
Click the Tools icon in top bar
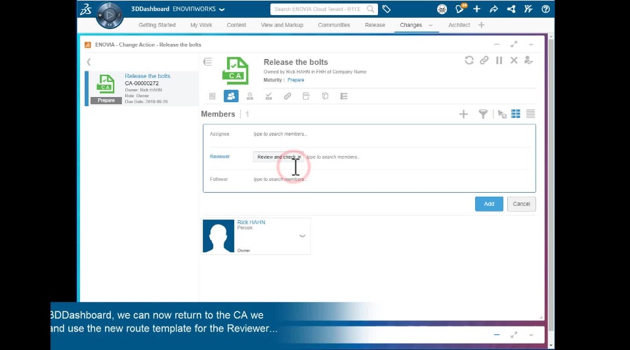coord(528,9)
